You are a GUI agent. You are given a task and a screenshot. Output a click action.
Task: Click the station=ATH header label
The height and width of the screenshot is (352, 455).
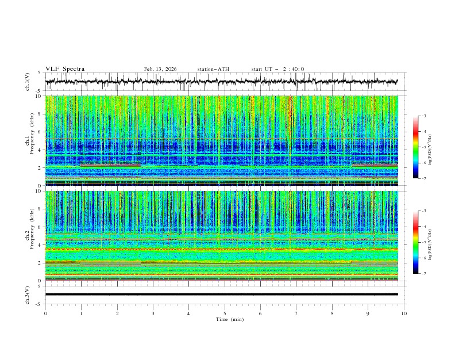coord(213,69)
